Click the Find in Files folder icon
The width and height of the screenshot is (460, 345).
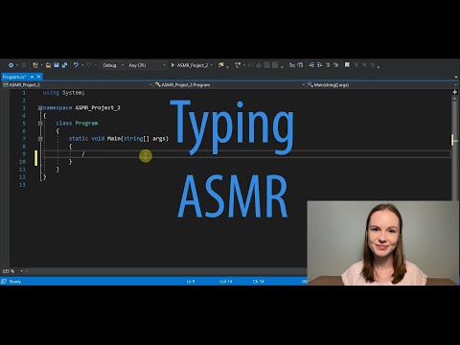pos(220,65)
